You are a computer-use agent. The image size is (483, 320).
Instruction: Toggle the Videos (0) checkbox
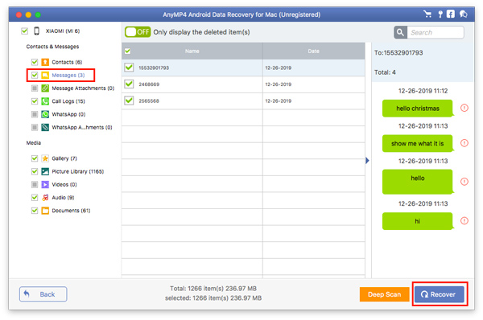(35, 185)
